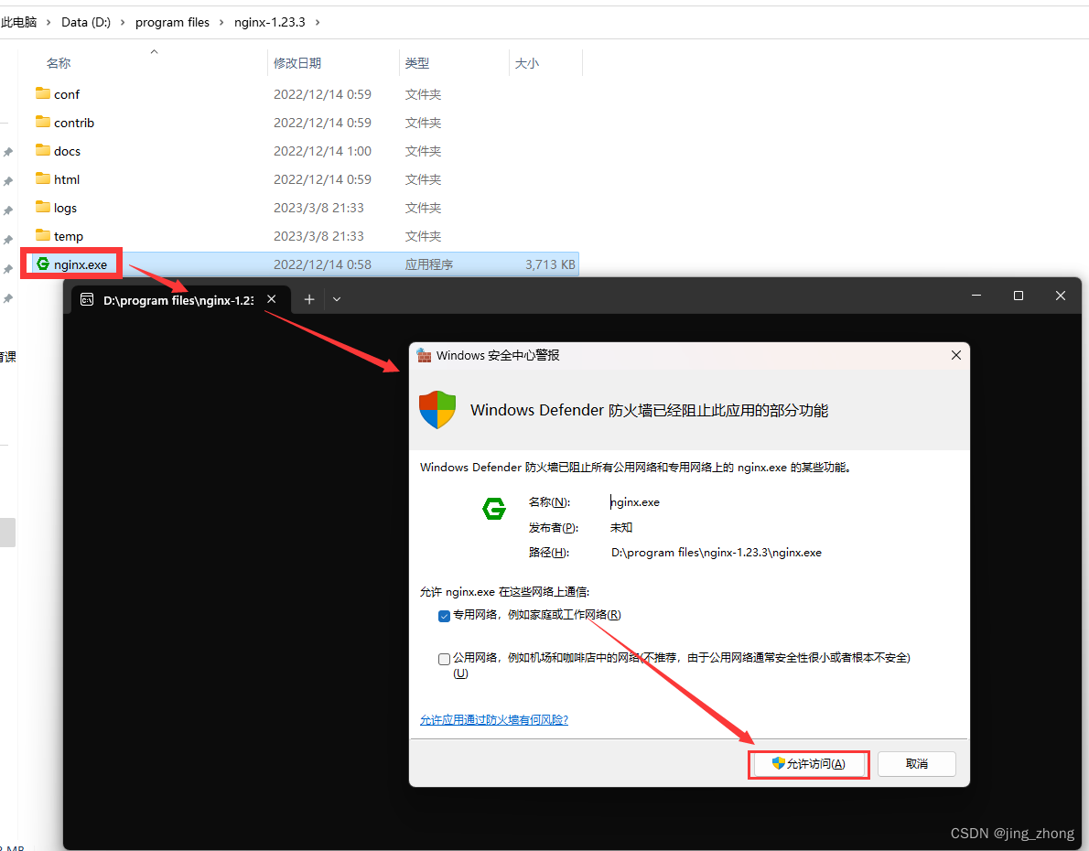Close the Windows security alert dialog

point(955,355)
